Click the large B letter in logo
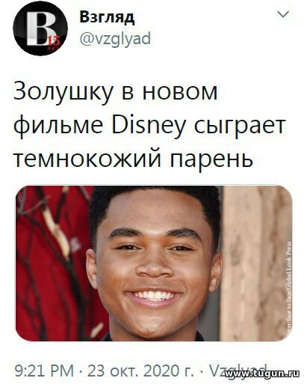The width and height of the screenshot is (307, 387). coord(40,28)
